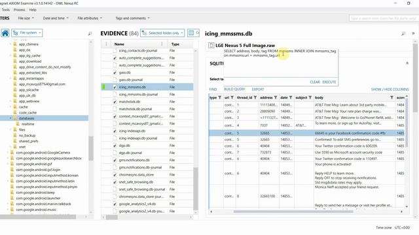Image resolution: width=419 pixels, height=235 pixels.
Task: Open the File system view dropdown
Action: click(27, 33)
